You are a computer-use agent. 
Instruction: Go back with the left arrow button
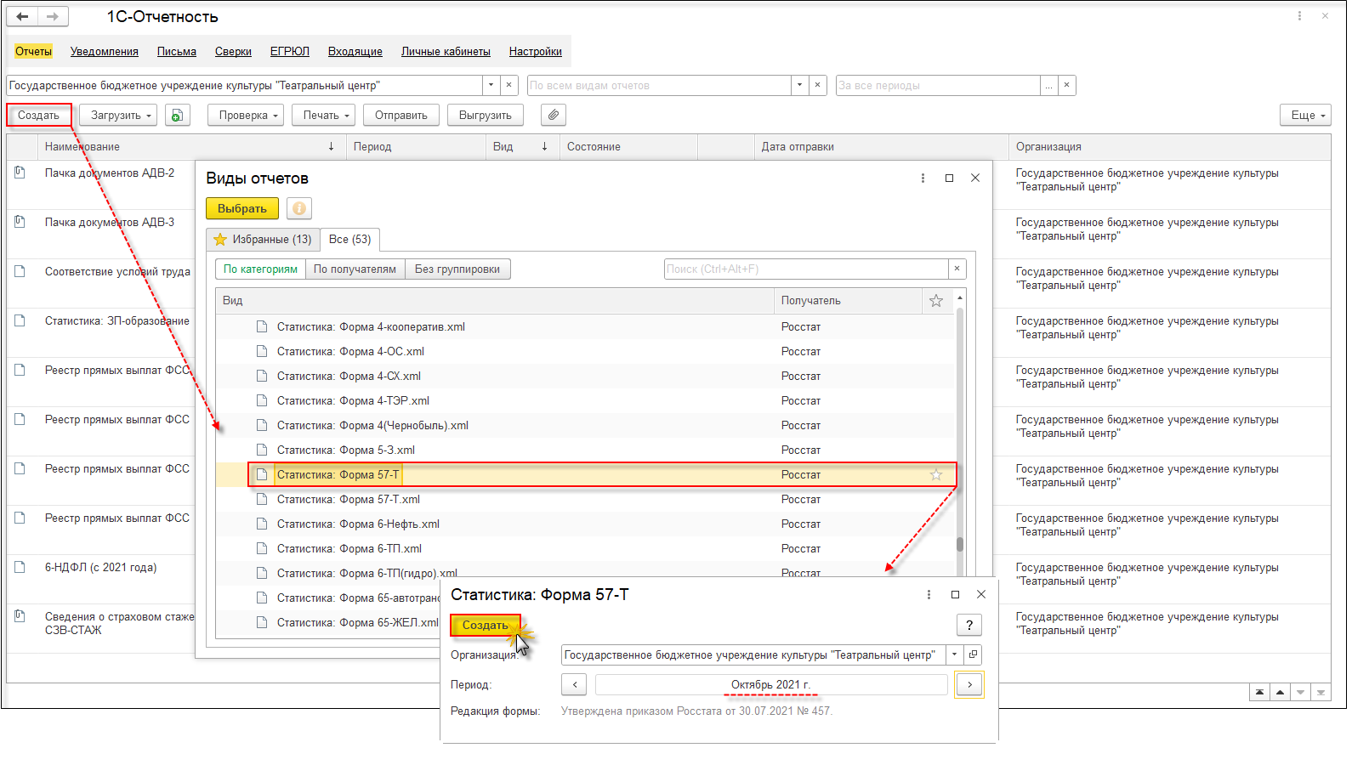(23, 16)
